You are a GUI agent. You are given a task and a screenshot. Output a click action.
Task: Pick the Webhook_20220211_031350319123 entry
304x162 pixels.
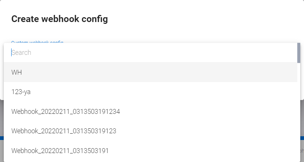64,131
